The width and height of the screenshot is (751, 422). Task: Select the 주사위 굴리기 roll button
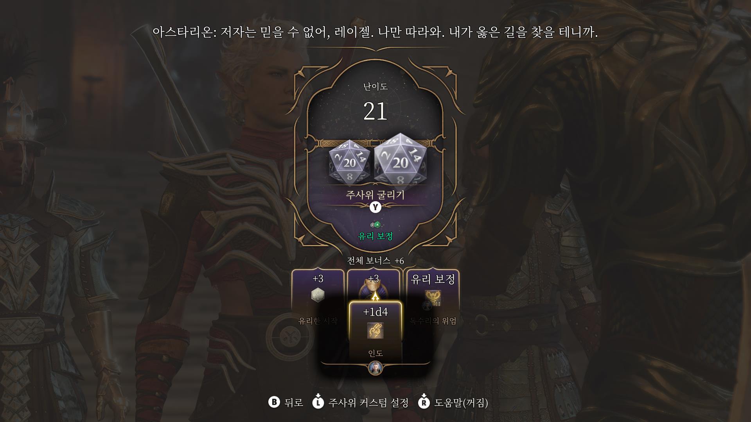tap(375, 195)
